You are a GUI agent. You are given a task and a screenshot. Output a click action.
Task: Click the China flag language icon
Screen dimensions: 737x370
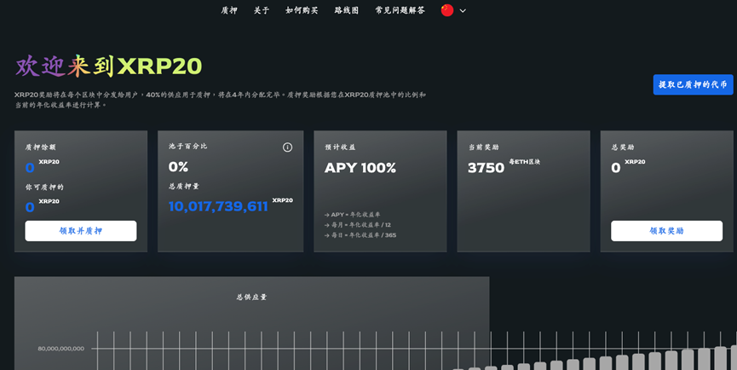click(x=447, y=10)
